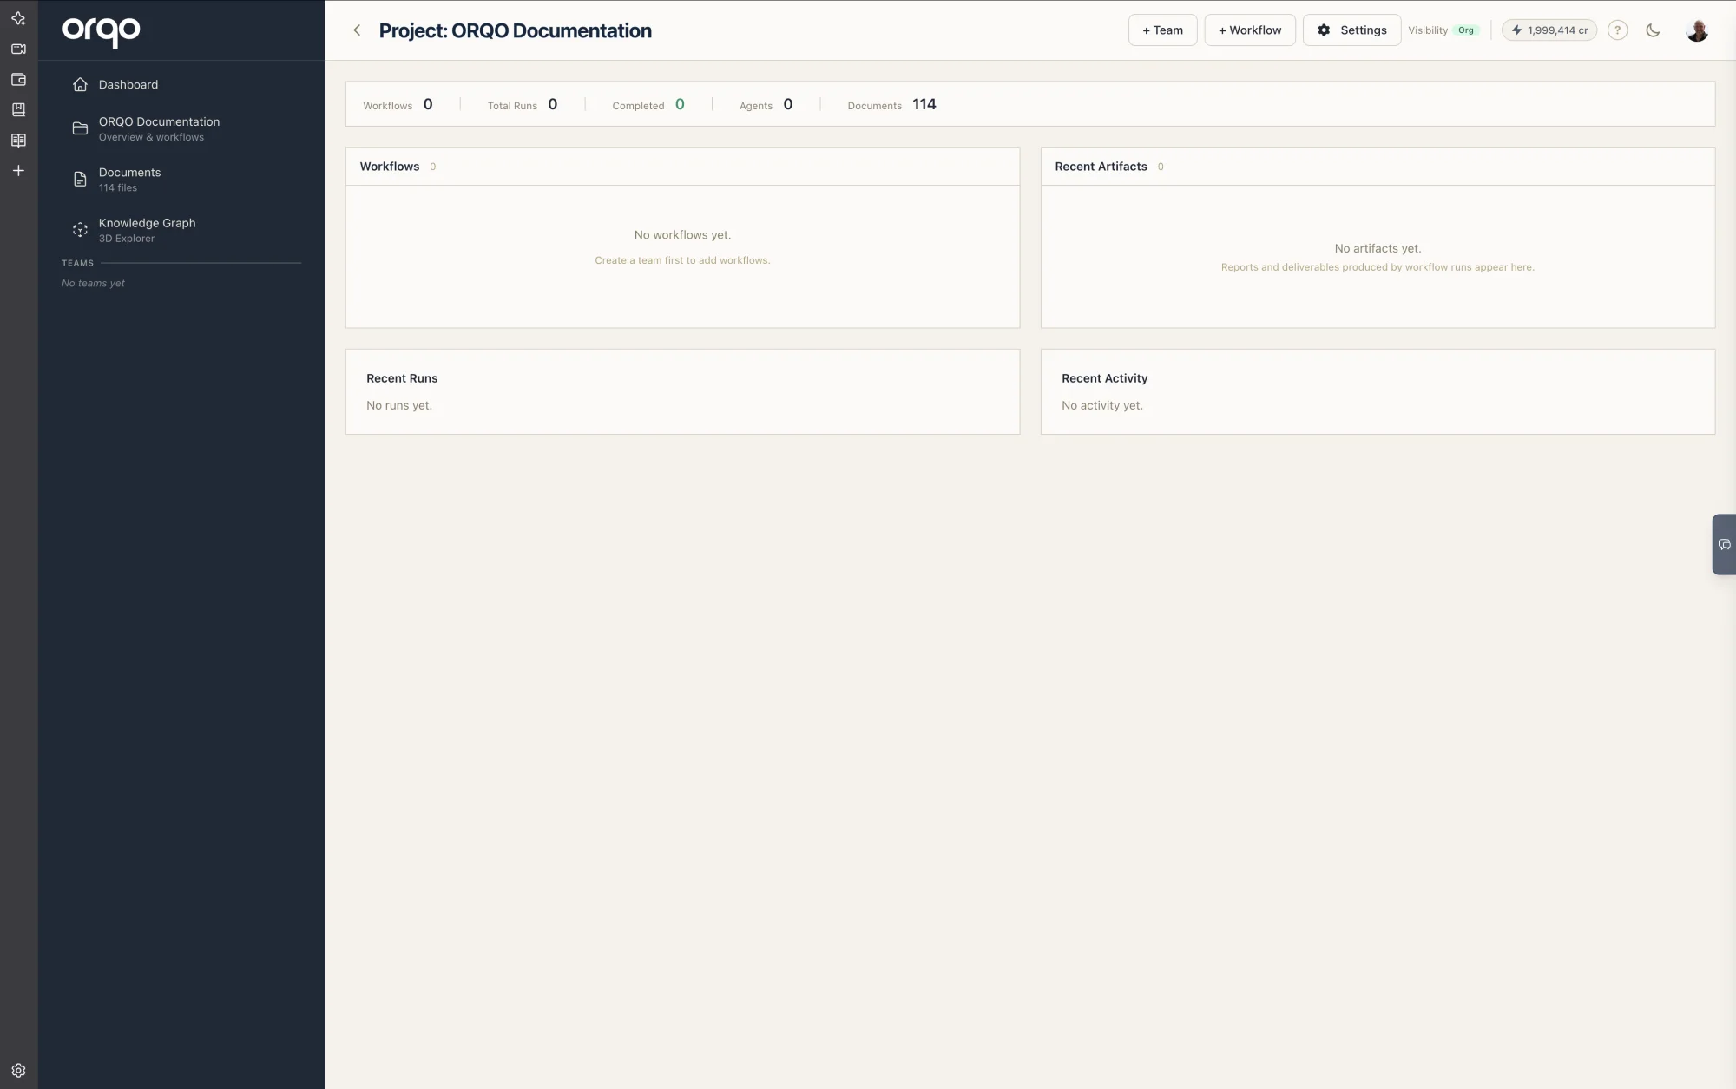Click the No runs yet text
Screen dimensions: 1736x1089
(399, 405)
